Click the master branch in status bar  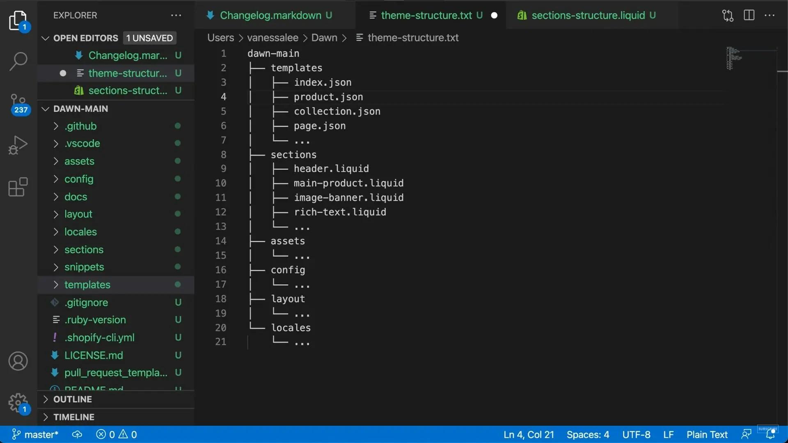click(x=35, y=434)
